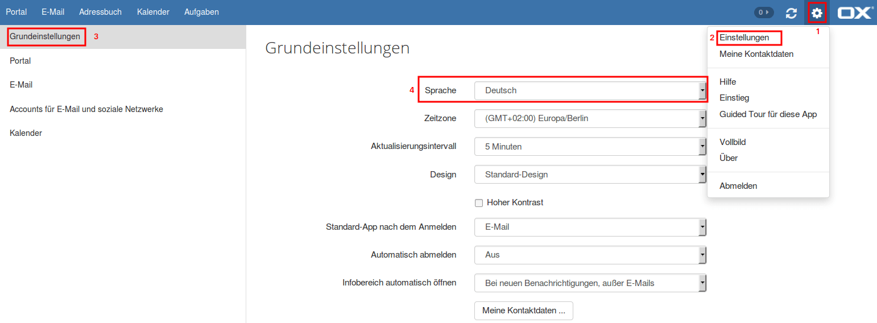Open Kalender settings in the sidebar

point(26,133)
